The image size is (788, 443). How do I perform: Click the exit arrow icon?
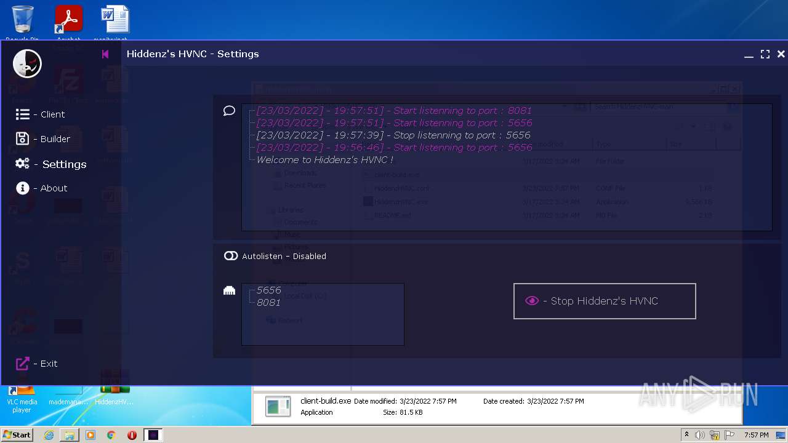coord(23,364)
